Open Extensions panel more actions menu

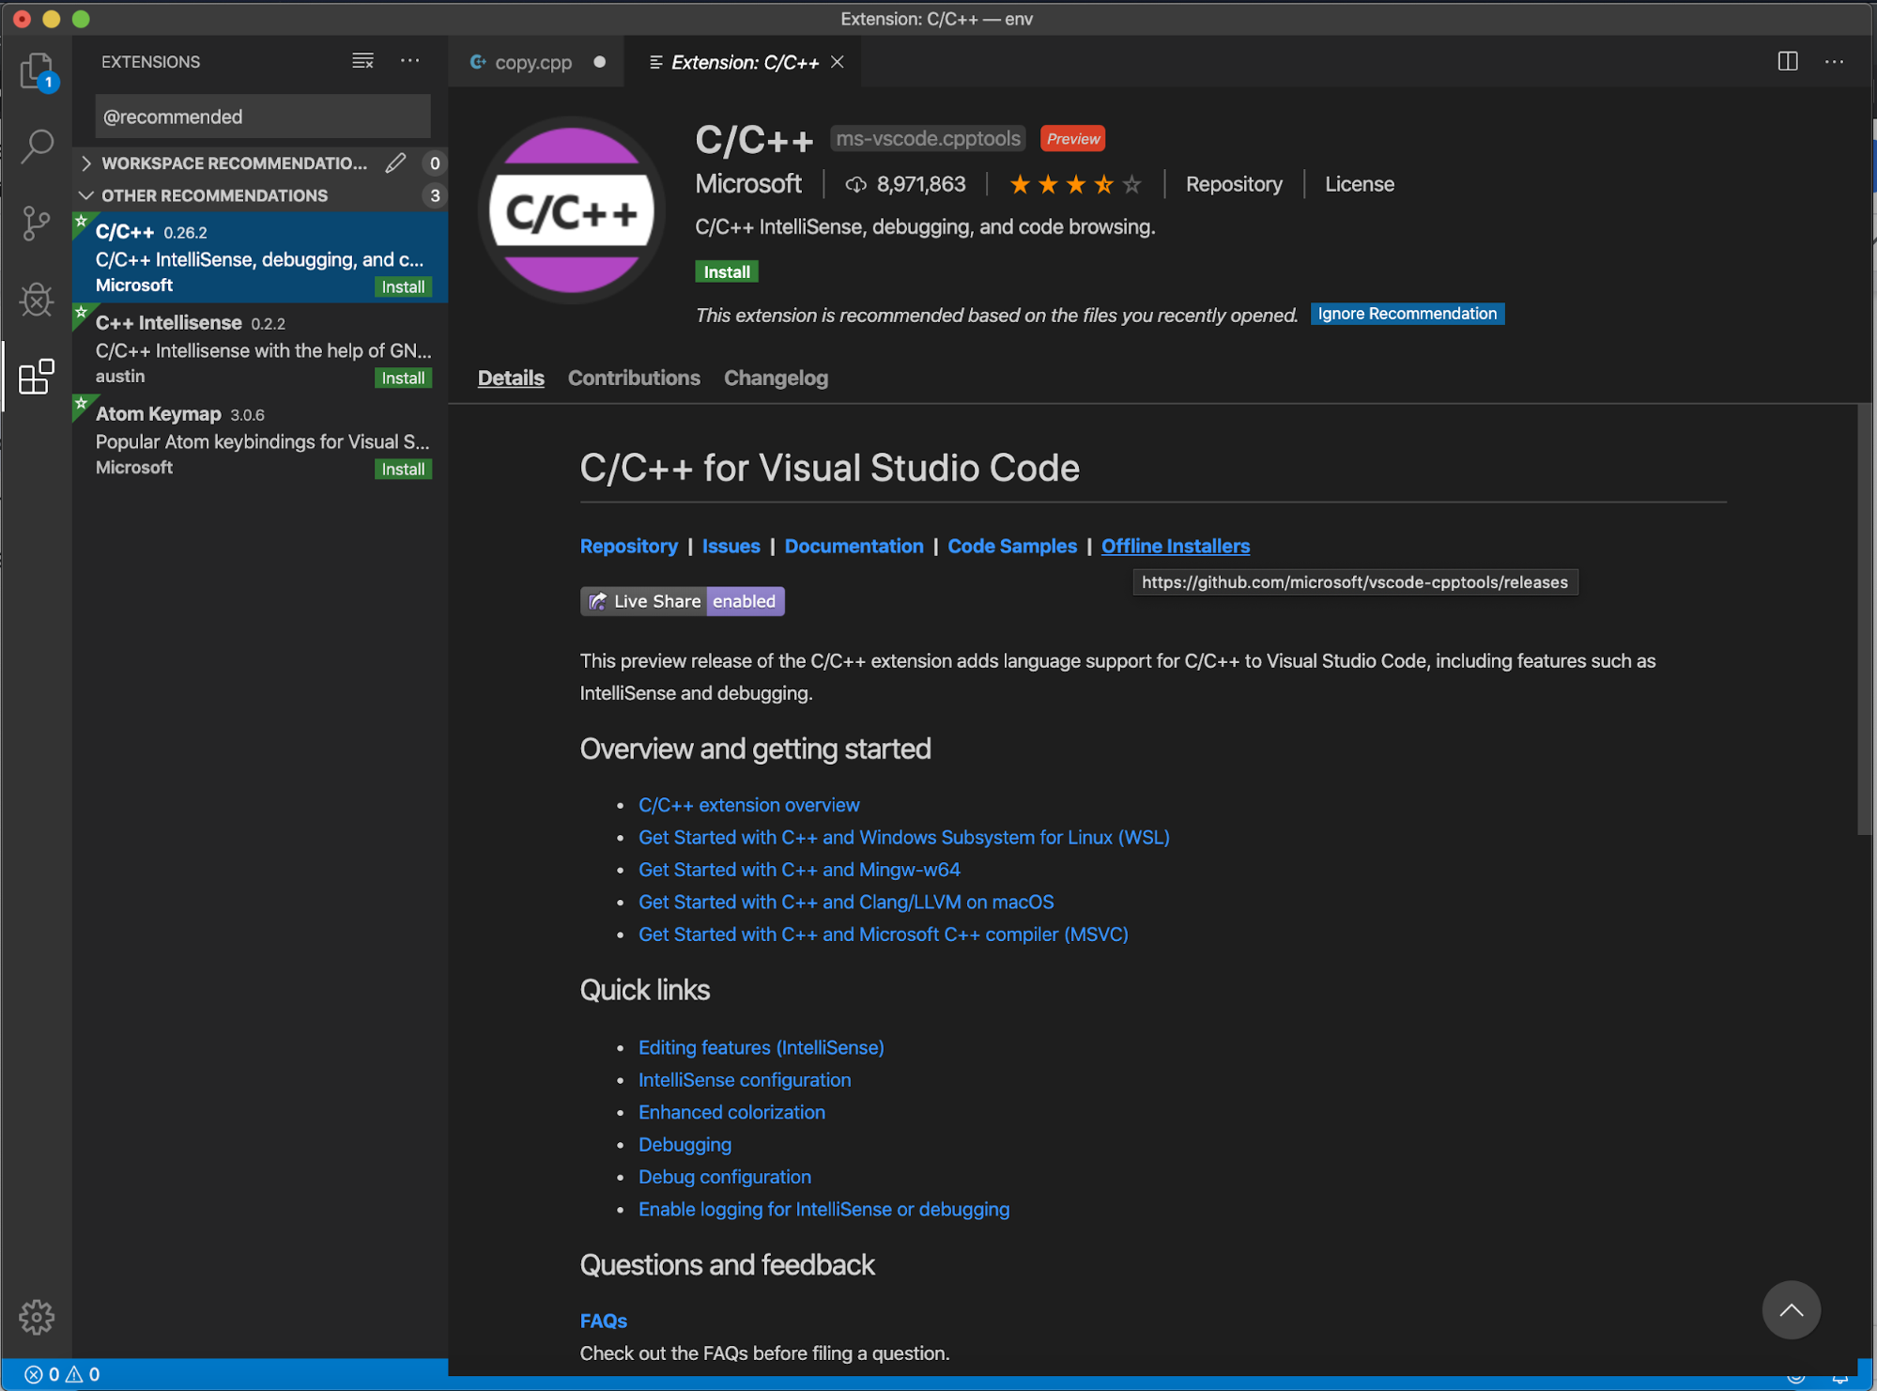coord(410,61)
